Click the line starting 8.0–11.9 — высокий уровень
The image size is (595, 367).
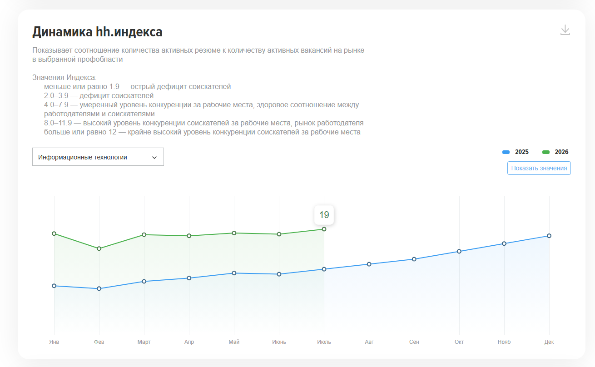click(x=204, y=123)
